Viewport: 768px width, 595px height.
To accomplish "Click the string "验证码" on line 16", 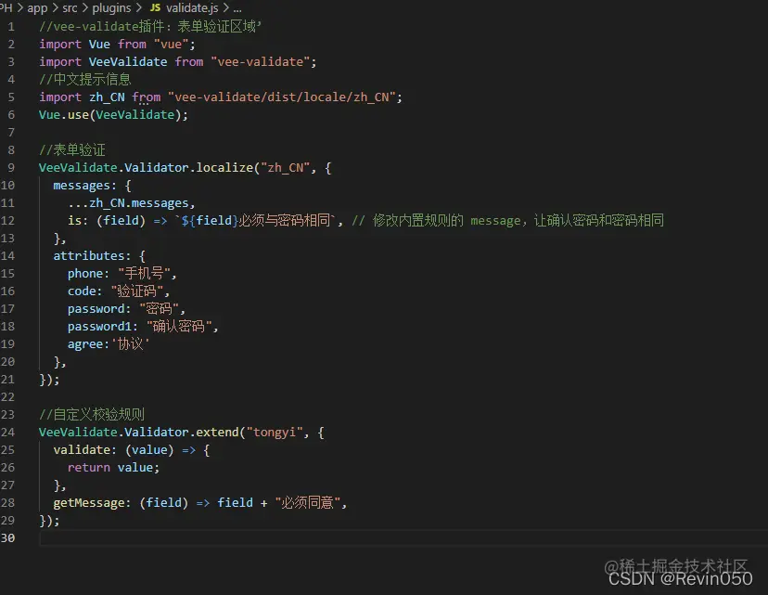I will pos(136,291).
